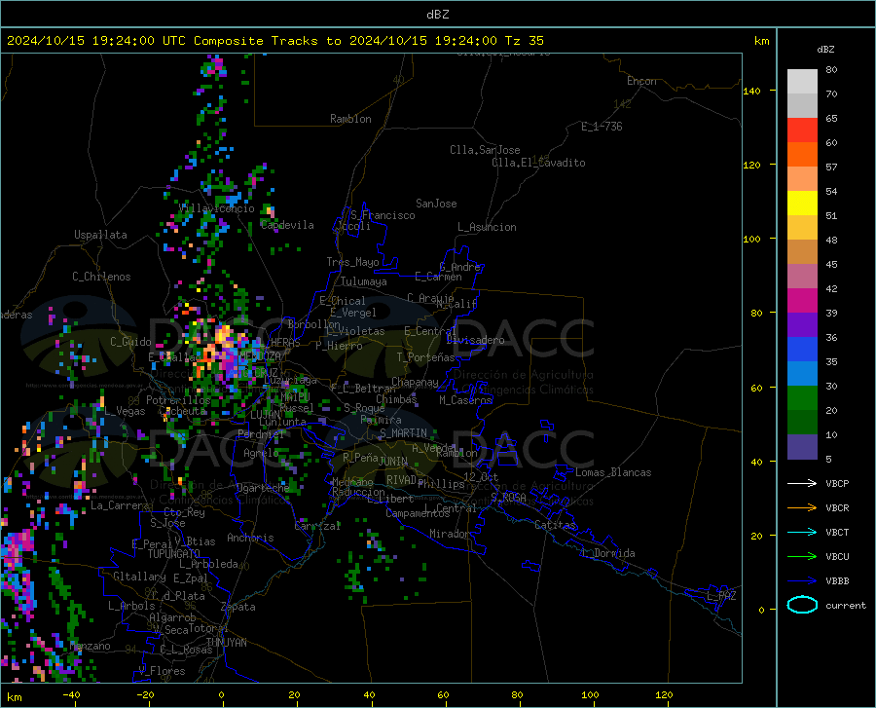
Task: Click the white VBCP arrow legend icon
Action: tap(802, 483)
